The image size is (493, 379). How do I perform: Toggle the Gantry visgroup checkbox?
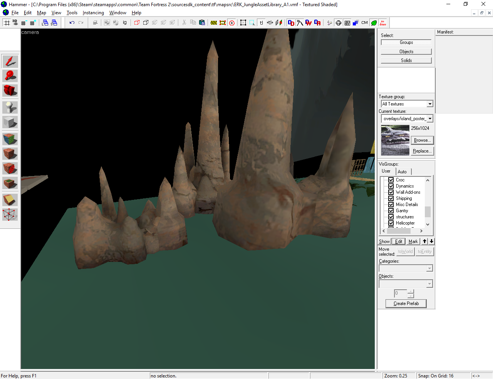click(391, 211)
